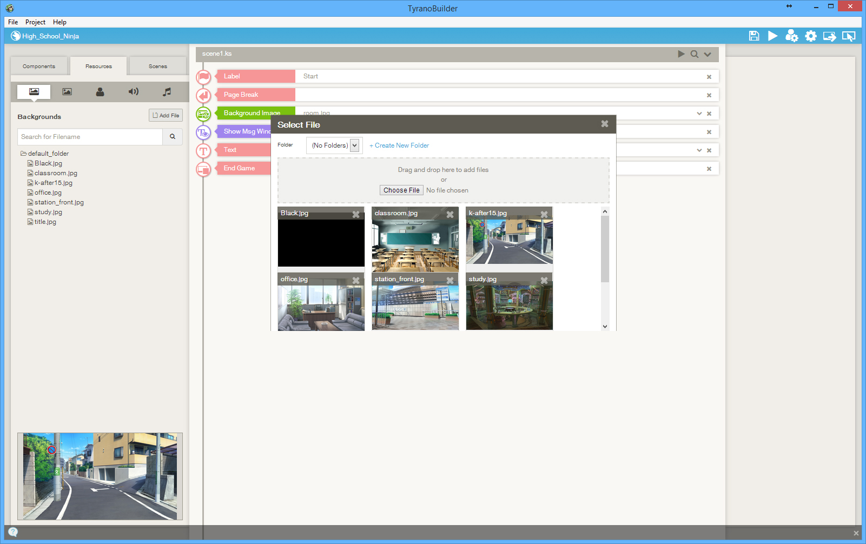Open the BGM music resource tab
This screenshot has height=544, width=866.
point(167,92)
